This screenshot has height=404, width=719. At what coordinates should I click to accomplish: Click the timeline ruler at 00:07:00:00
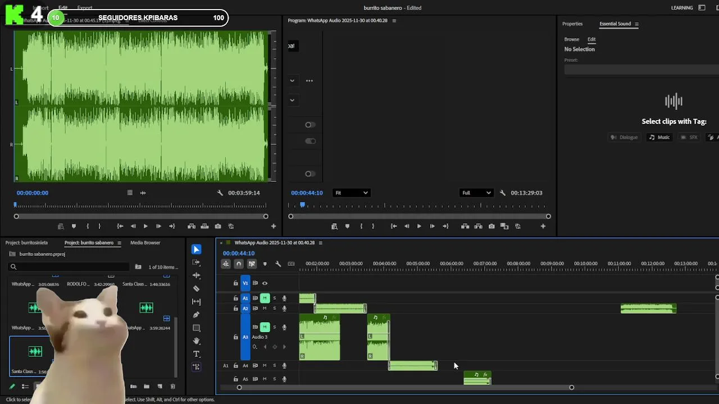(x=485, y=264)
